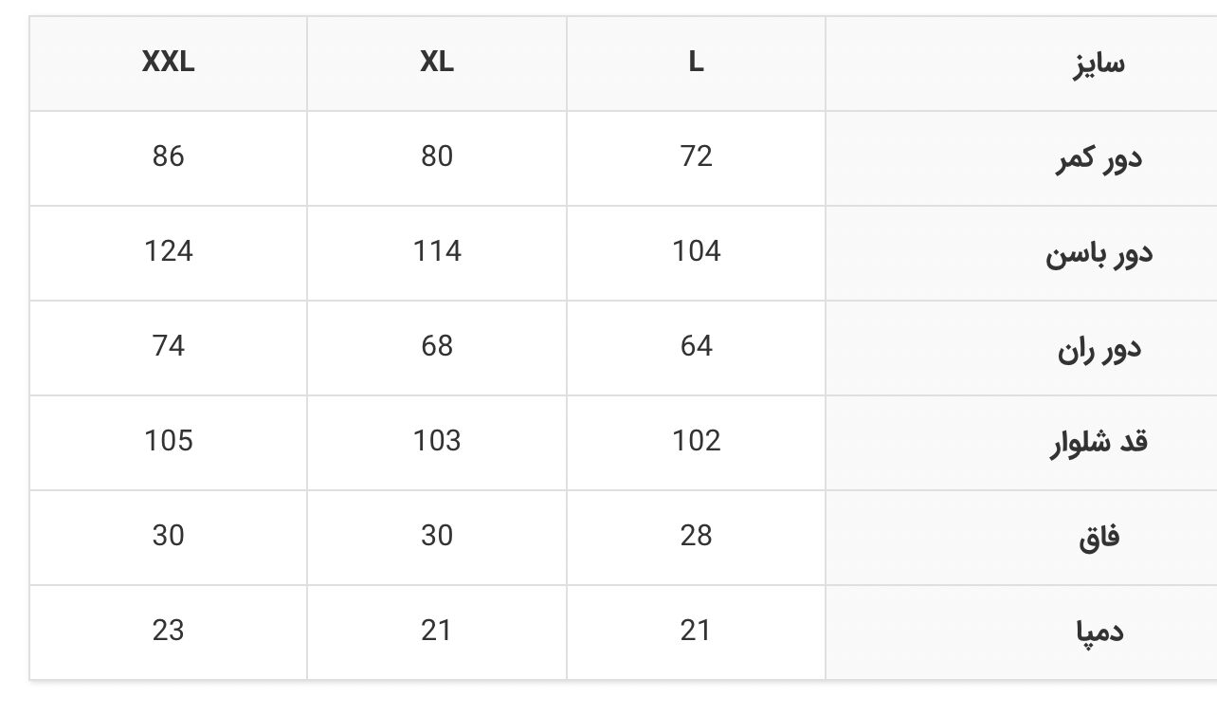Click the L waist value 72
The image size is (1217, 715).
[x=696, y=156]
